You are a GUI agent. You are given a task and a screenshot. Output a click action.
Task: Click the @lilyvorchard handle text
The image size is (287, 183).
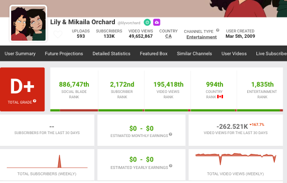coord(129,23)
